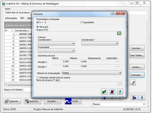Click status bar Início: 20:50 entry
The height and width of the screenshot is (113, 152).
[10, 109]
